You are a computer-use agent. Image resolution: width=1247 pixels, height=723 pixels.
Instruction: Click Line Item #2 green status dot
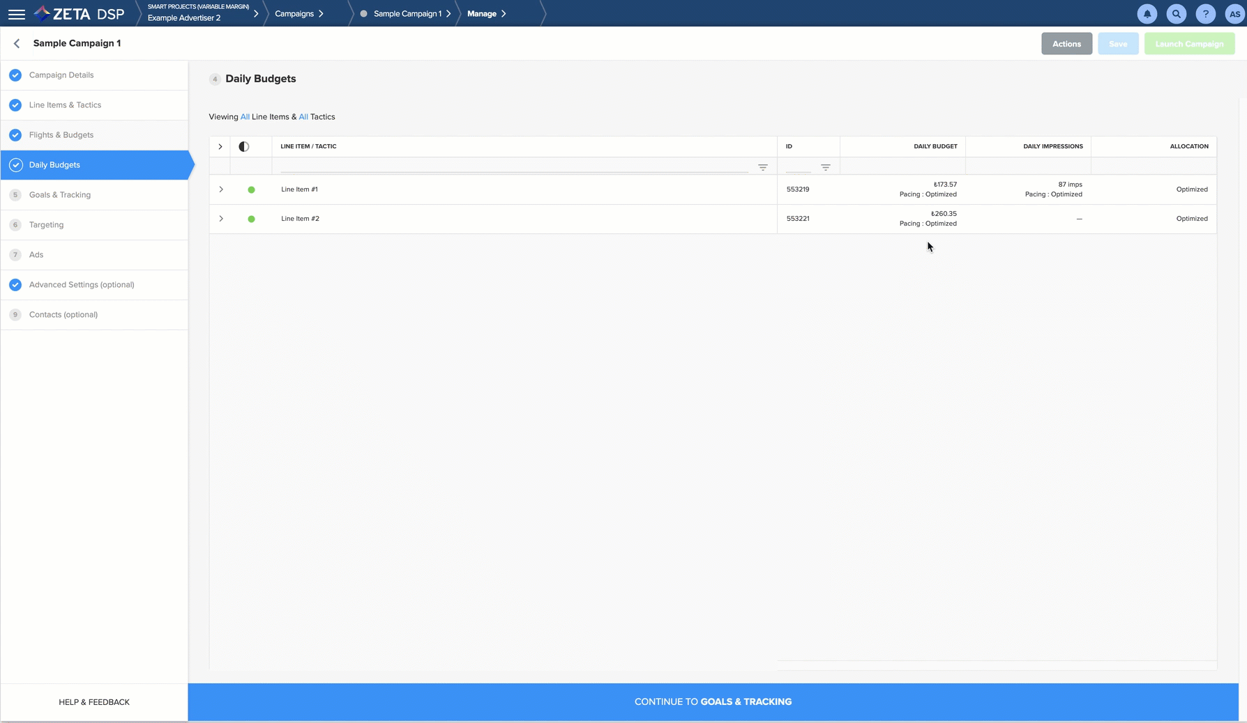pos(251,219)
